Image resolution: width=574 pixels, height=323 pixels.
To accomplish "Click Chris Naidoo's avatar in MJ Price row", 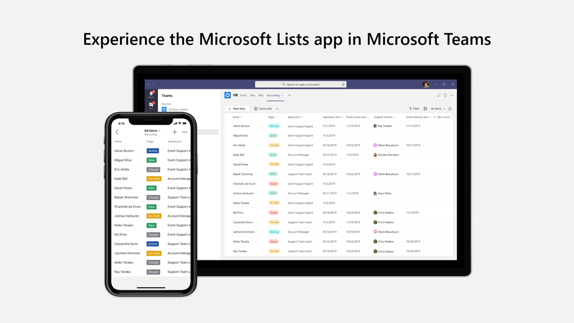I will coord(375,213).
